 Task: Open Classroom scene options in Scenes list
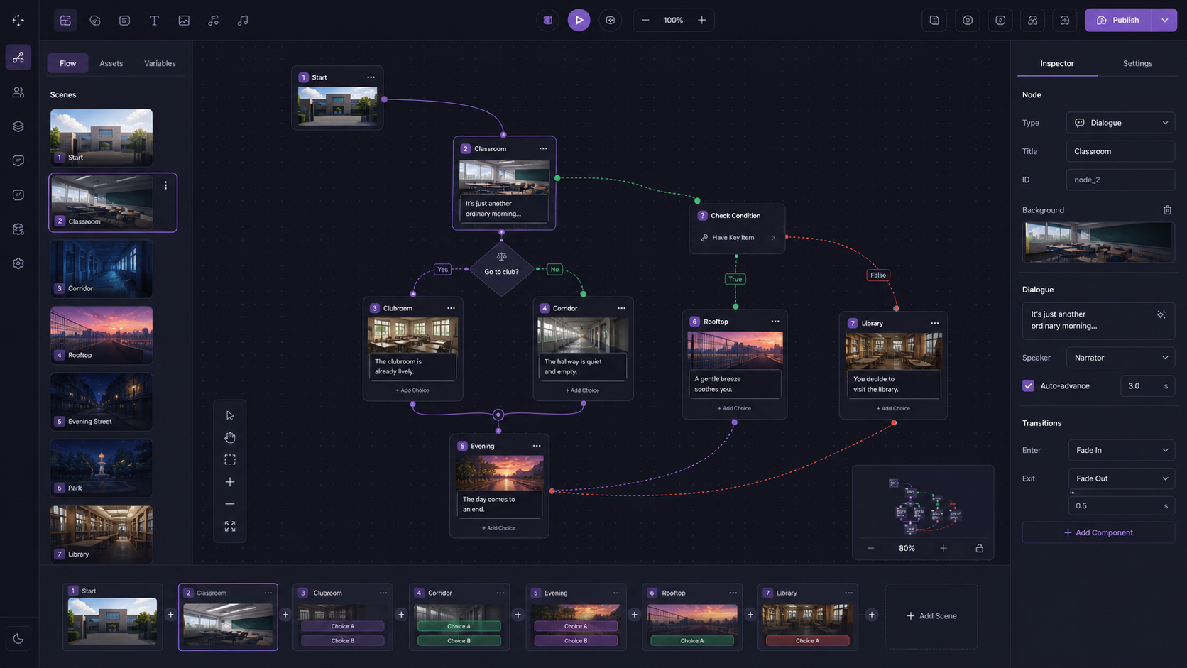(x=166, y=185)
